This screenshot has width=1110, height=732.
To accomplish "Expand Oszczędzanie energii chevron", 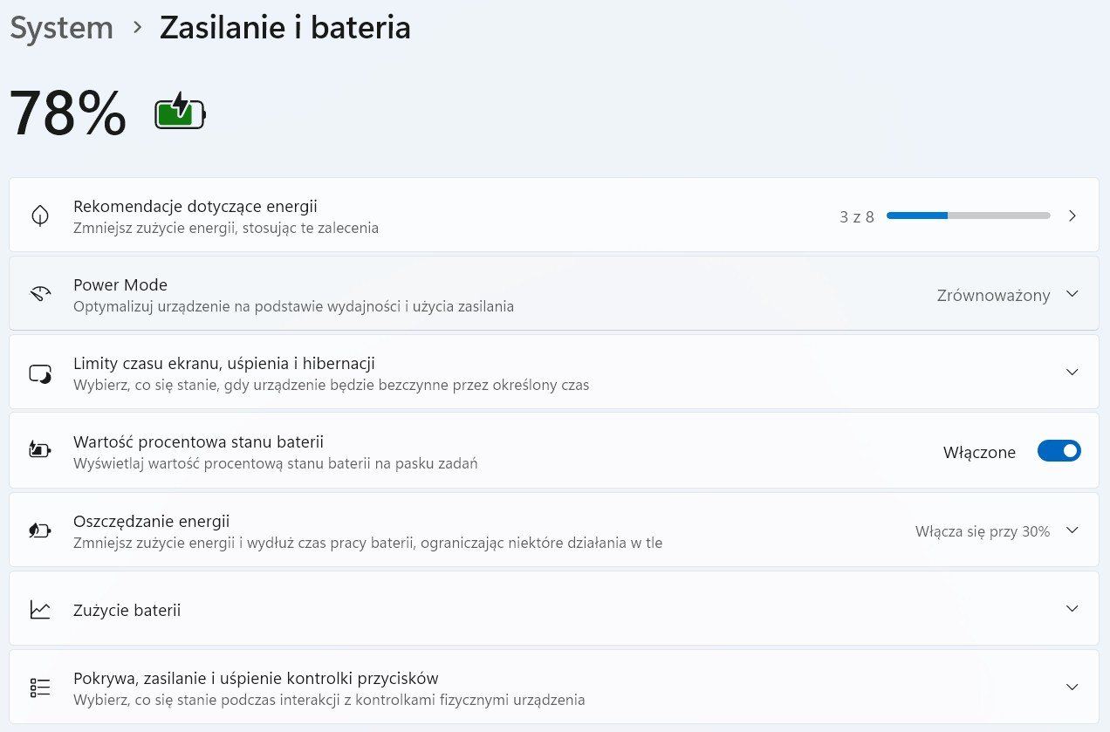I will click(x=1072, y=530).
